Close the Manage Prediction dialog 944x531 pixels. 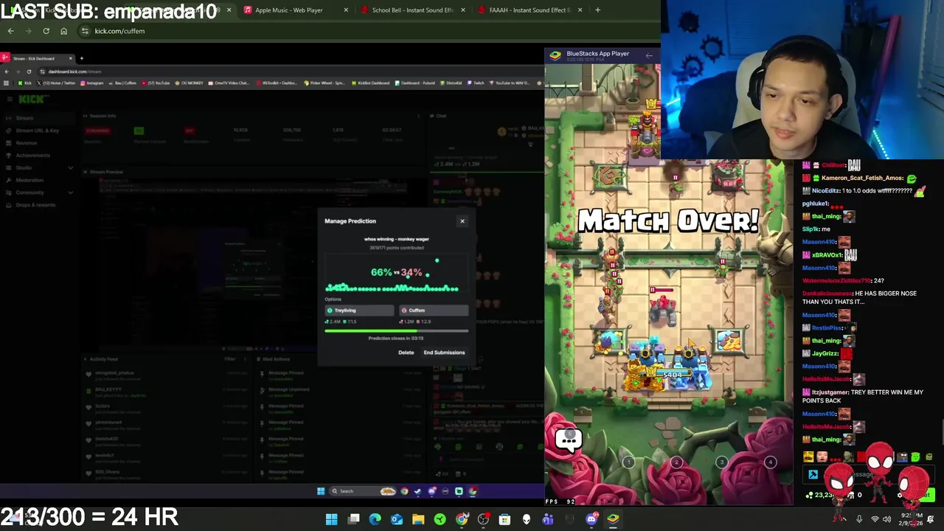coord(462,221)
